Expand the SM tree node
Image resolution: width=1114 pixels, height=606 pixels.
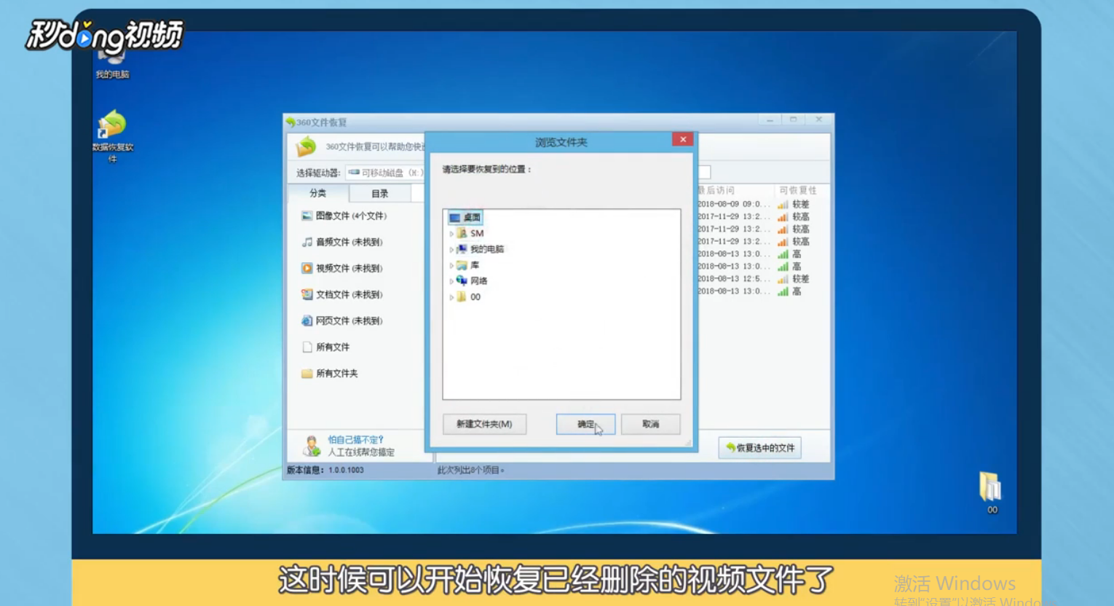pyautogui.click(x=451, y=234)
